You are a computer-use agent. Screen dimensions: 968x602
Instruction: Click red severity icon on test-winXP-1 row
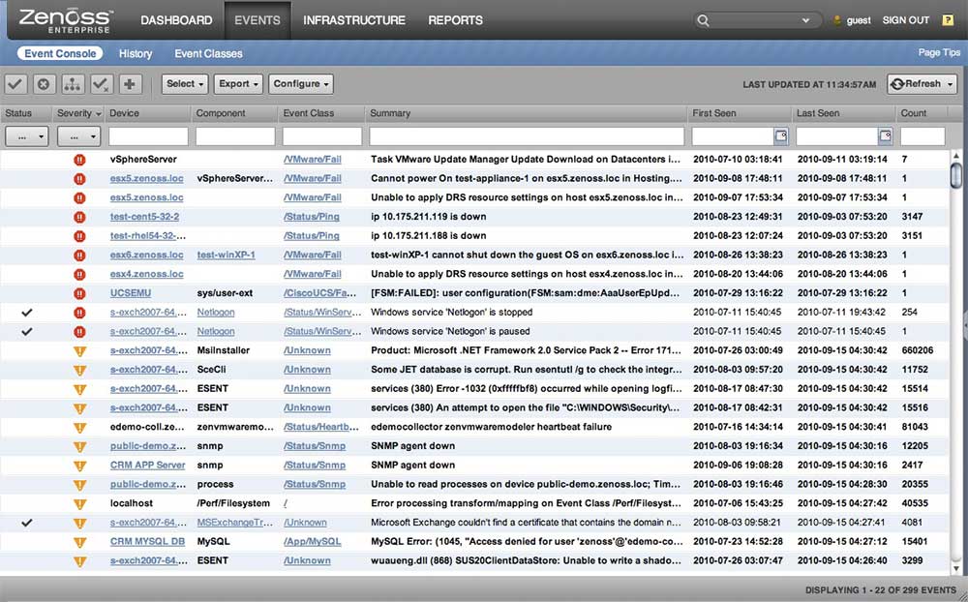[79, 255]
